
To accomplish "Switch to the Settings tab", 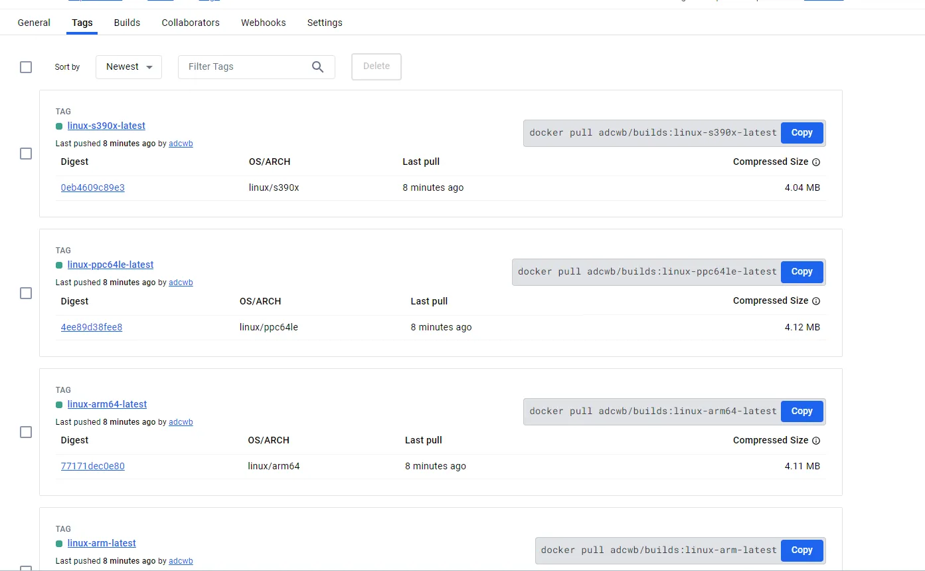I will click(x=325, y=23).
